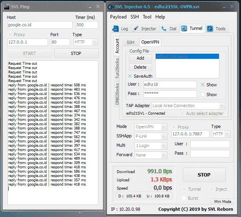Click the Log tab document icon
This screenshot has height=217, width=241.
coord(116,29)
